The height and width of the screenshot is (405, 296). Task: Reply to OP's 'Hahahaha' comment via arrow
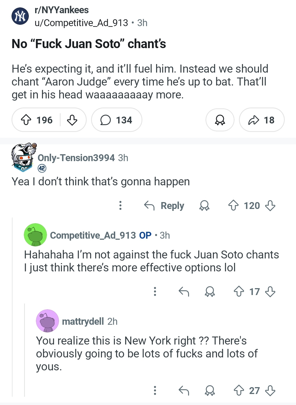(184, 291)
